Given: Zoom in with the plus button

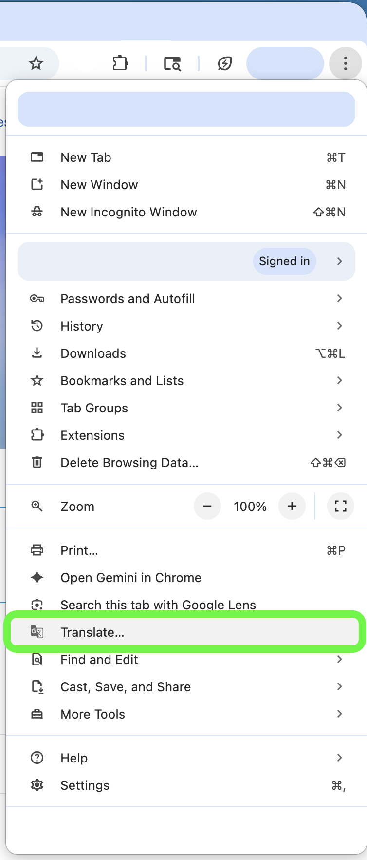Looking at the screenshot, I should 292,507.
